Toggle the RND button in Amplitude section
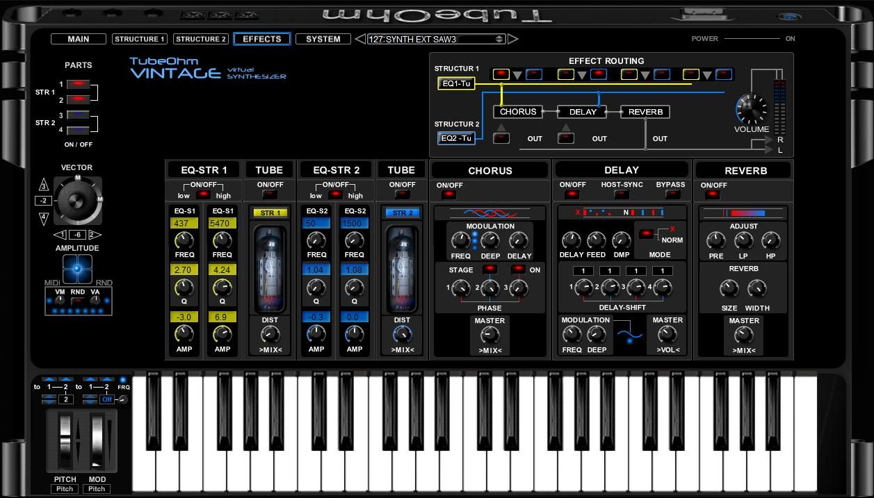The image size is (874, 498). point(77,301)
